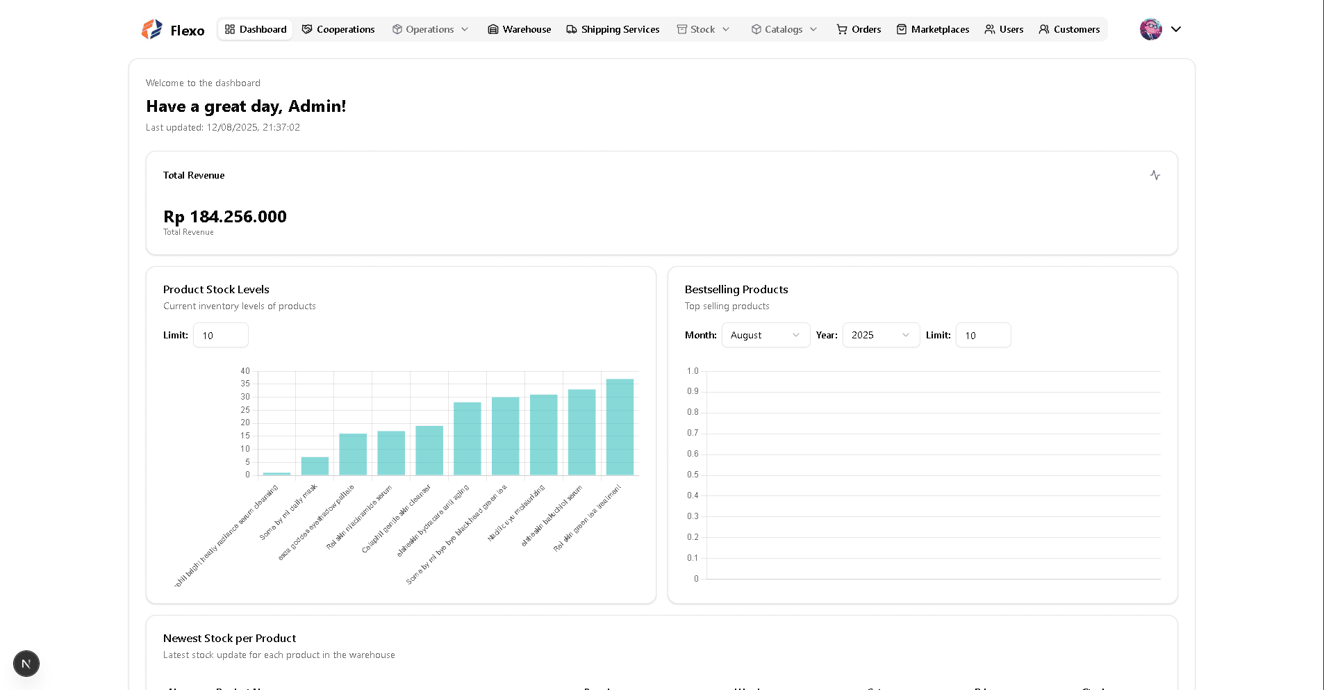Click the truck icon for Shipping Services
Viewport: 1324px width, 690px height.
572,29
